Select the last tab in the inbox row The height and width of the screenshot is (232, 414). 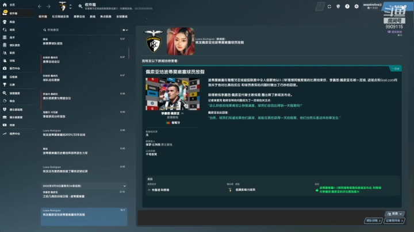[122, 17]
